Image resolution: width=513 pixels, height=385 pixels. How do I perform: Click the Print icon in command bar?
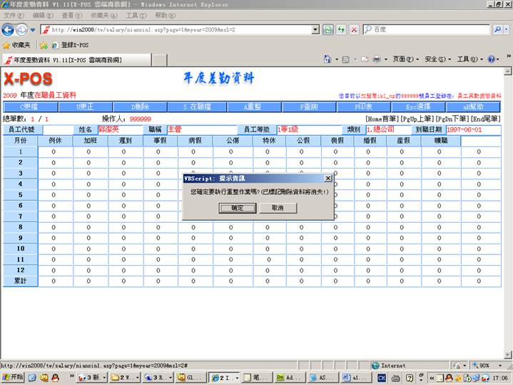coord(376,59)
